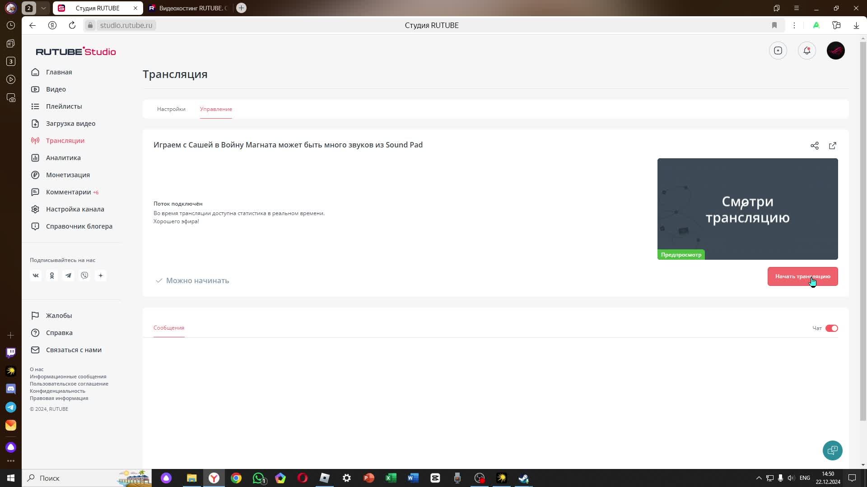867x487 pixels.
Task: Open browser extensions icon
Action: (836, 25)
